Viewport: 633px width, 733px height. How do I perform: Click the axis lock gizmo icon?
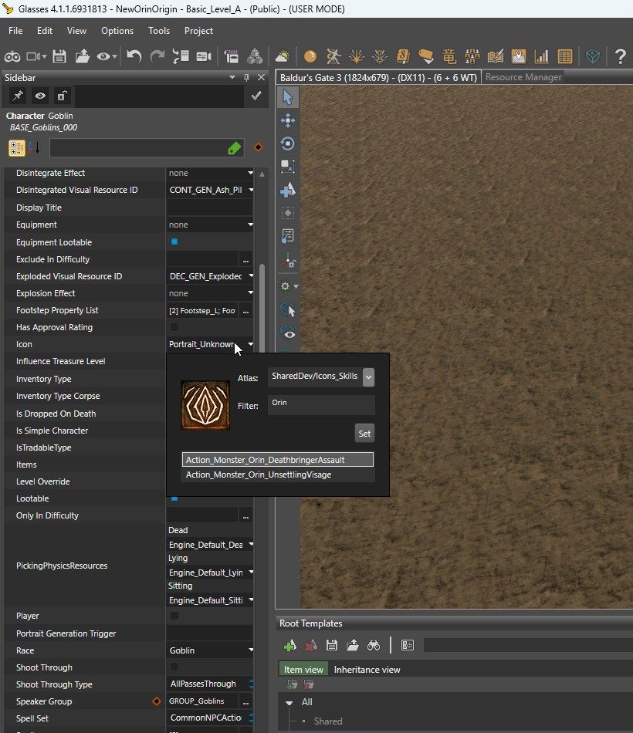288,260
